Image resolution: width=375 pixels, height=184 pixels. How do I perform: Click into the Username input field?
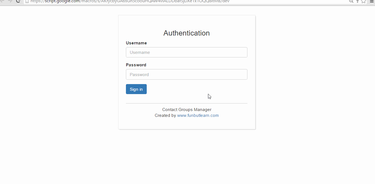[186, 52]
